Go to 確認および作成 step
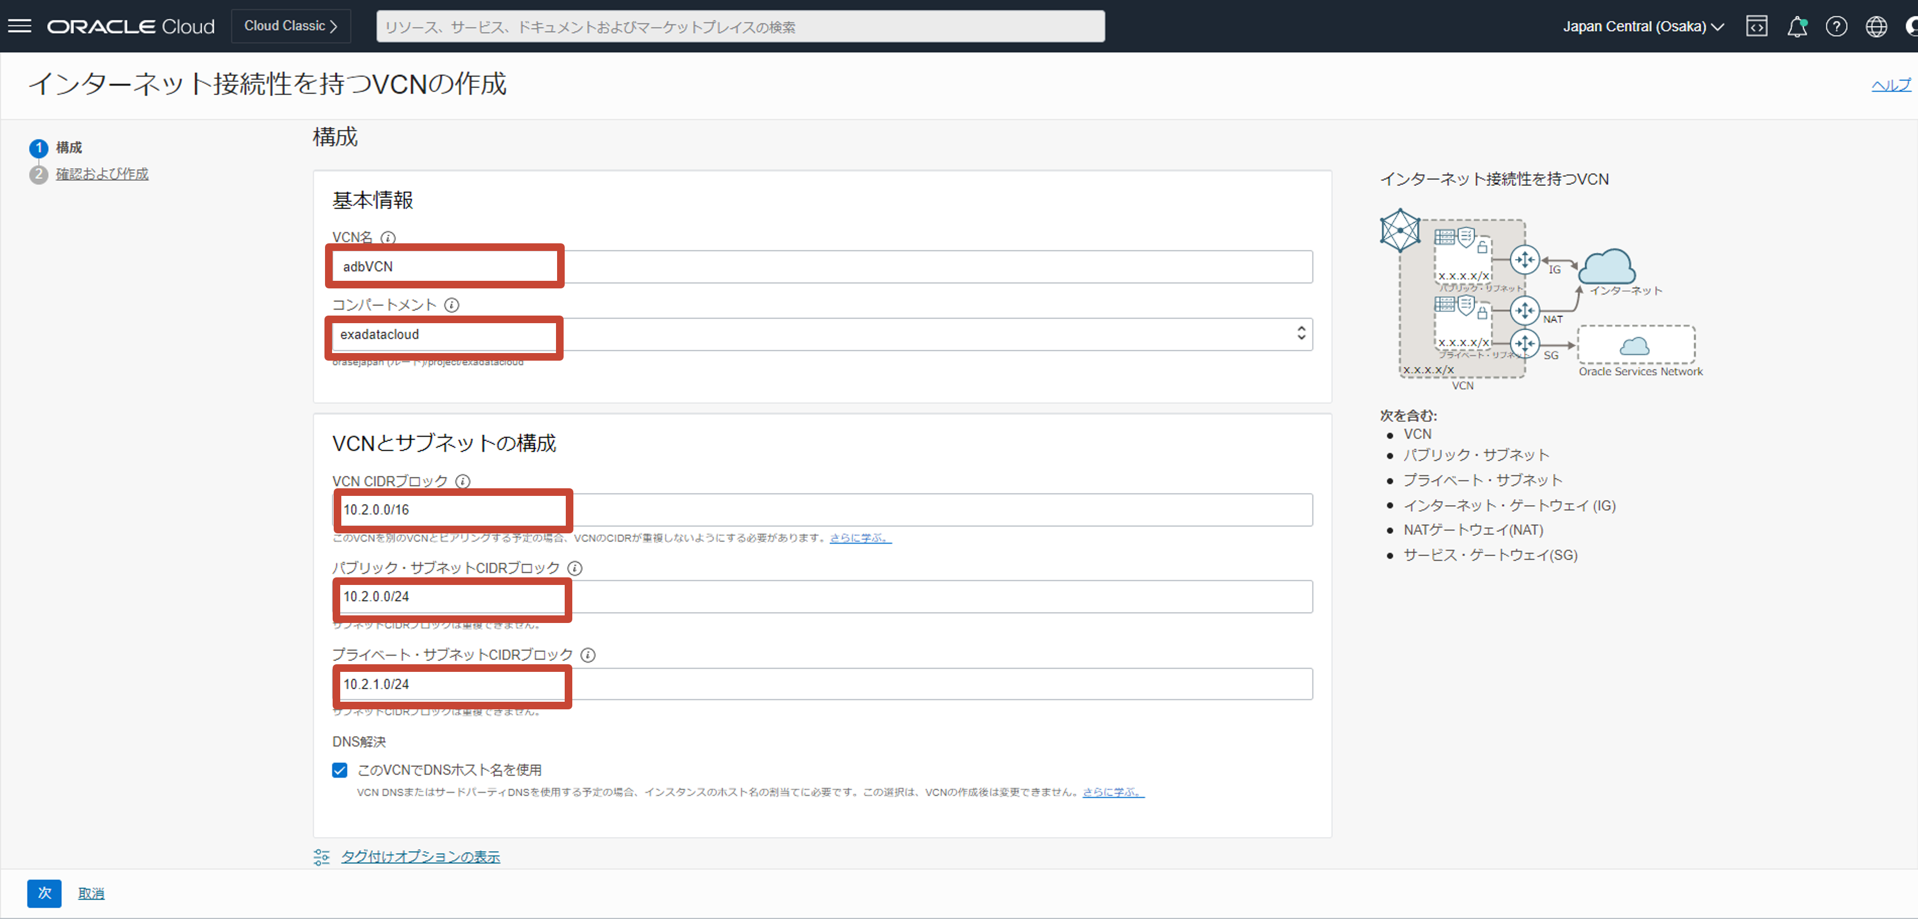 [102, 173]
